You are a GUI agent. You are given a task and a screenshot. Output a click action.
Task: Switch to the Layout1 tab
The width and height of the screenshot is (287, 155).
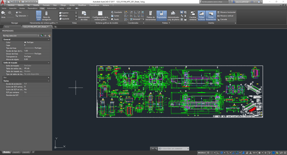(x=16, y=152)
